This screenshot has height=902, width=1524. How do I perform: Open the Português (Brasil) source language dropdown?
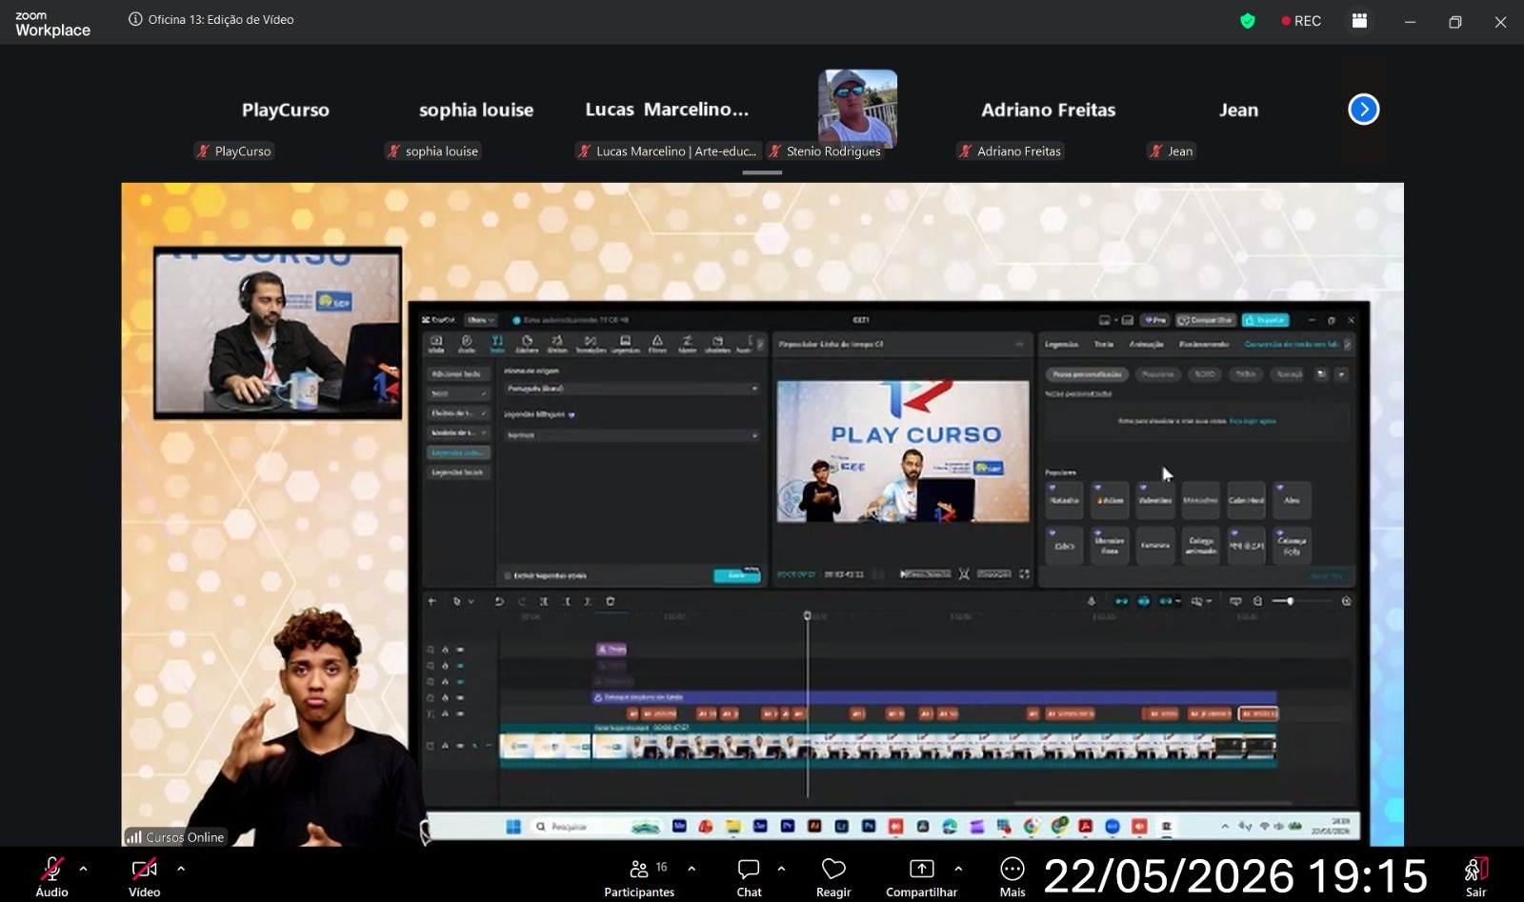pos(632,389)
